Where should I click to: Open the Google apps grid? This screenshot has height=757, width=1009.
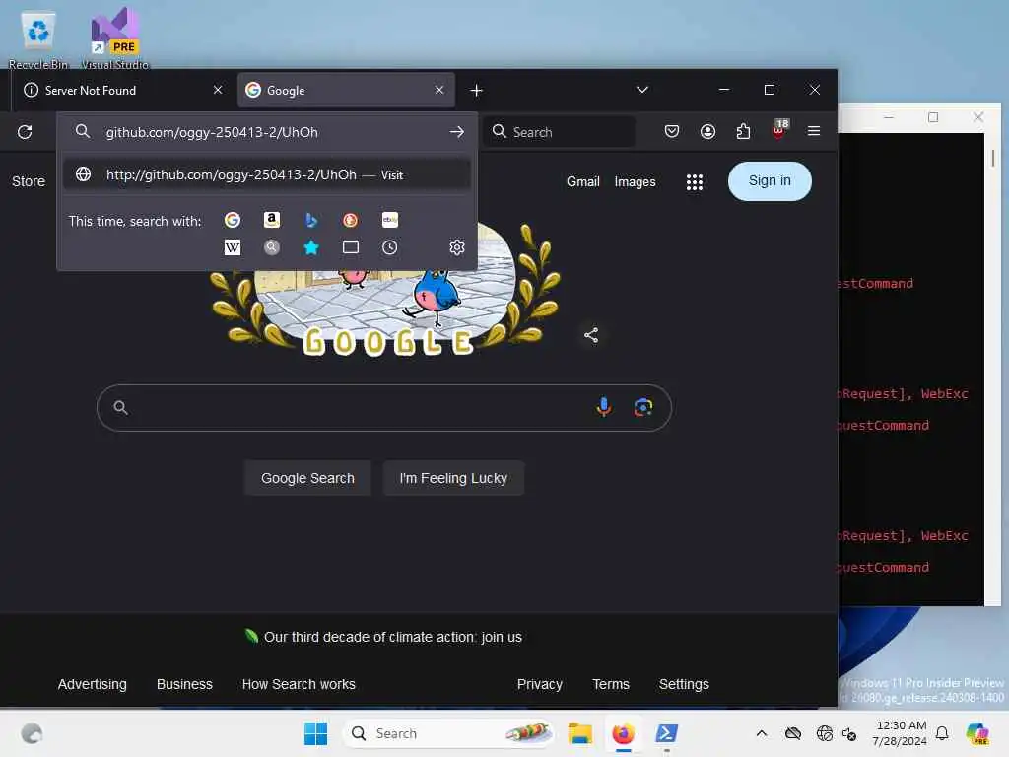[695, 182]
